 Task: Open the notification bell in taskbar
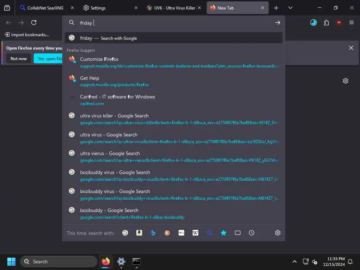tap(350, 262)
